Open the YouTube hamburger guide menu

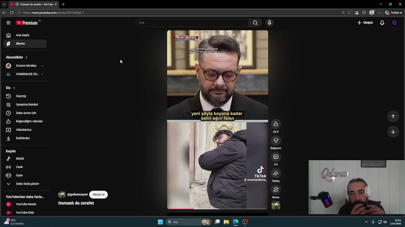9,23
